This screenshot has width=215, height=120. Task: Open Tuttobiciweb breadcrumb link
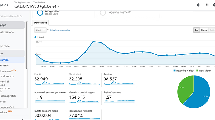(x=40, y=2)
